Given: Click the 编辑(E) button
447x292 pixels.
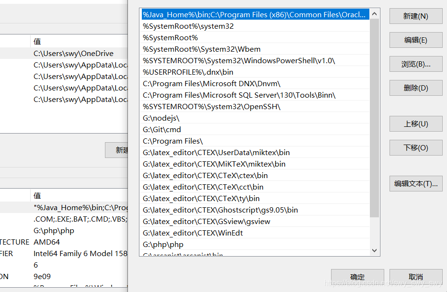Looking at the screenshot, I should 416,40.
